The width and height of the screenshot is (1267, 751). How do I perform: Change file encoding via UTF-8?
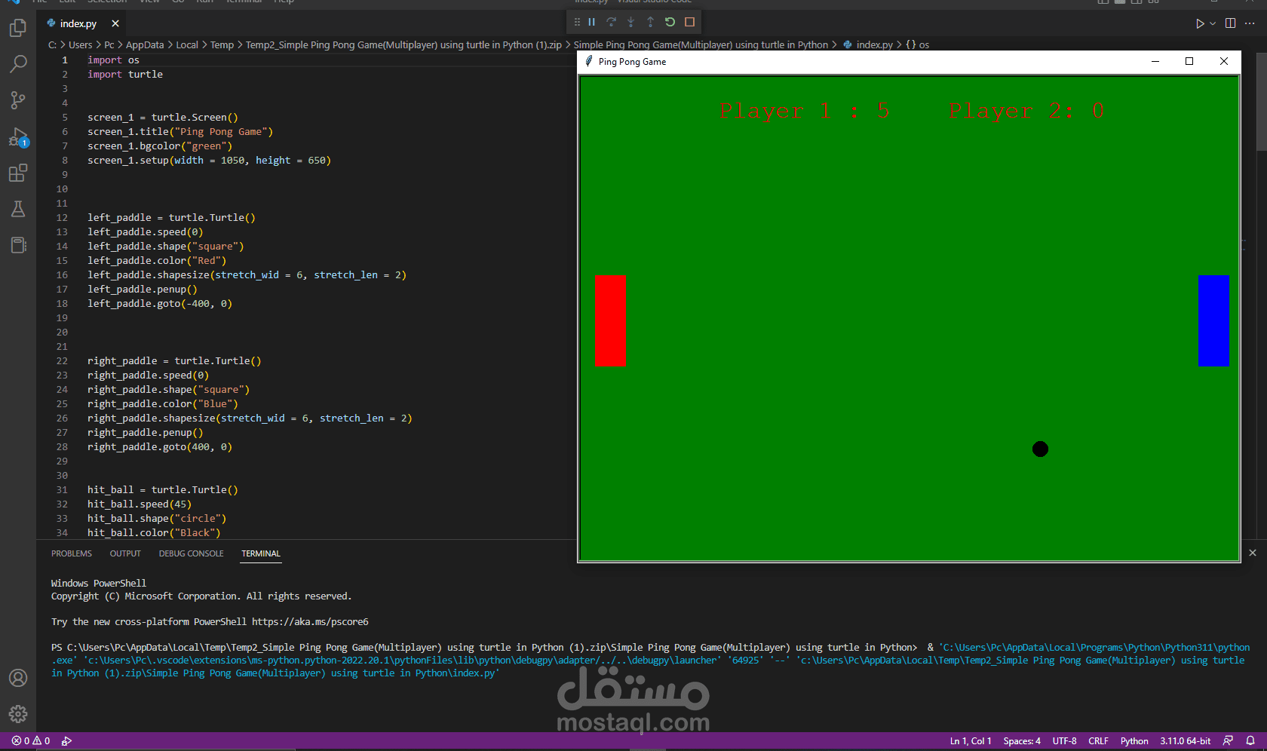(x=1064, y=741)
